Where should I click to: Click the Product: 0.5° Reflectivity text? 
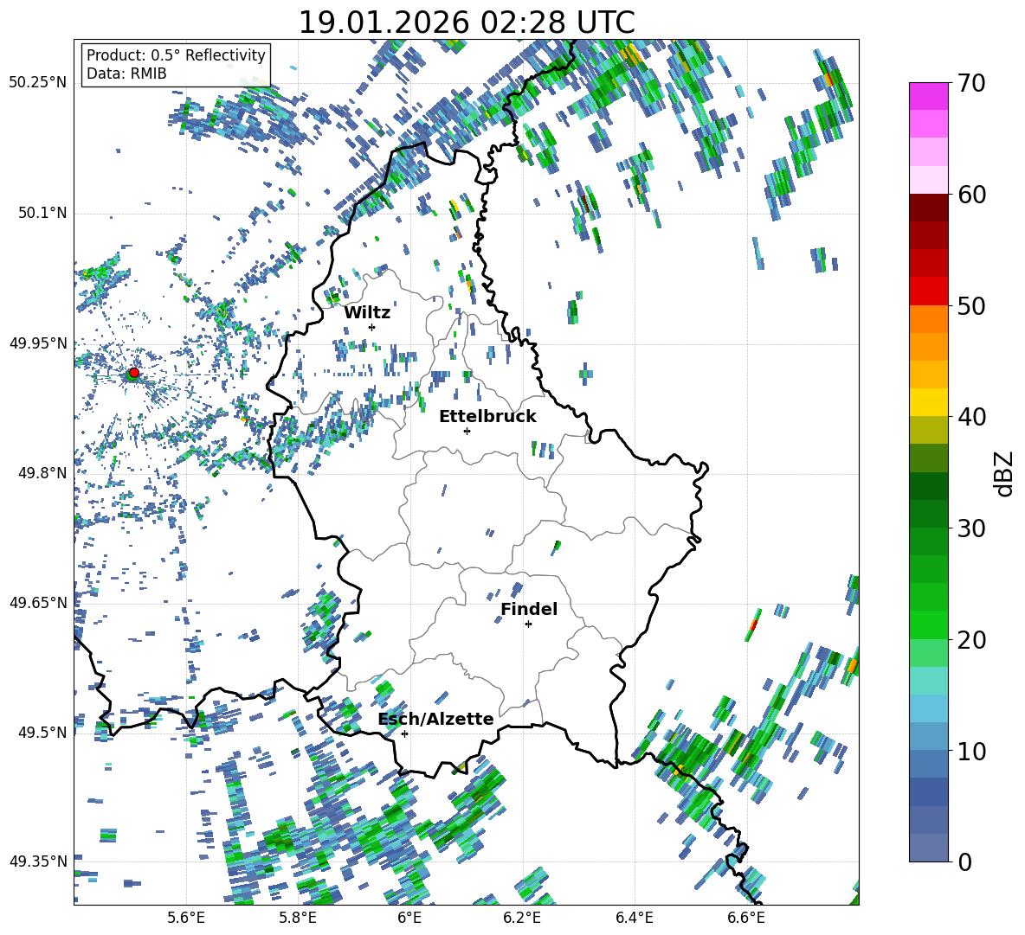(x=176, y=54)
